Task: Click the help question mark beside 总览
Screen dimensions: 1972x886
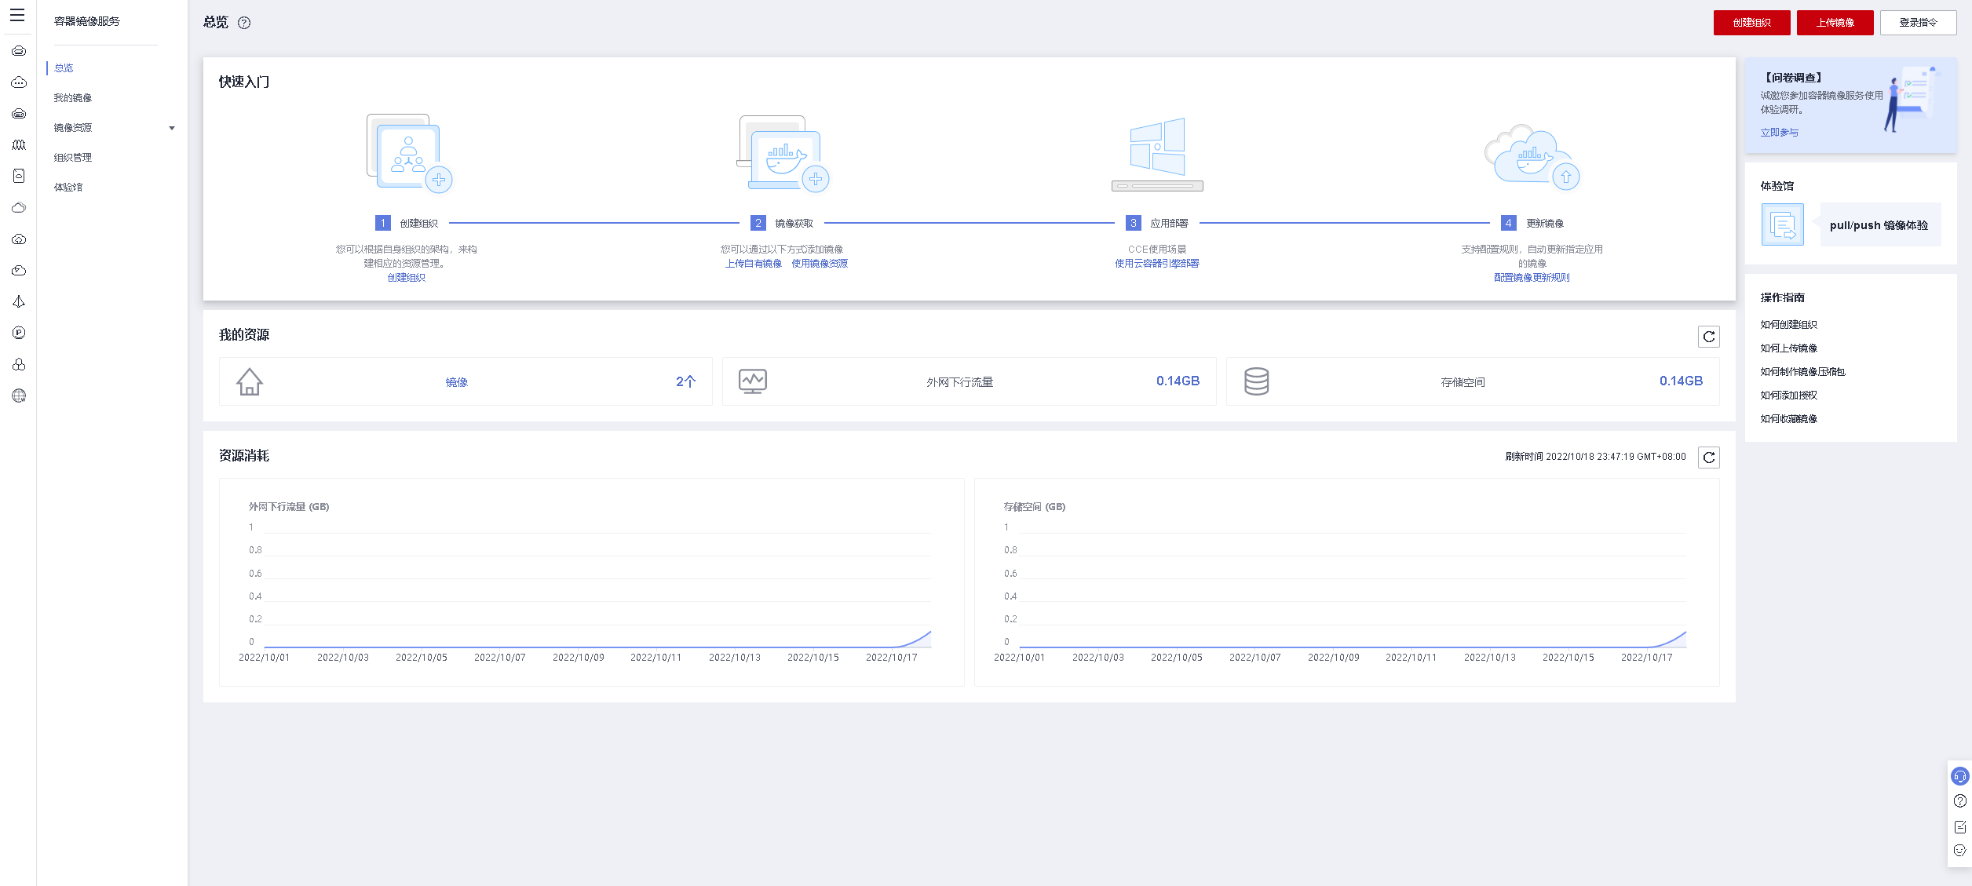Action: point(244,23)
